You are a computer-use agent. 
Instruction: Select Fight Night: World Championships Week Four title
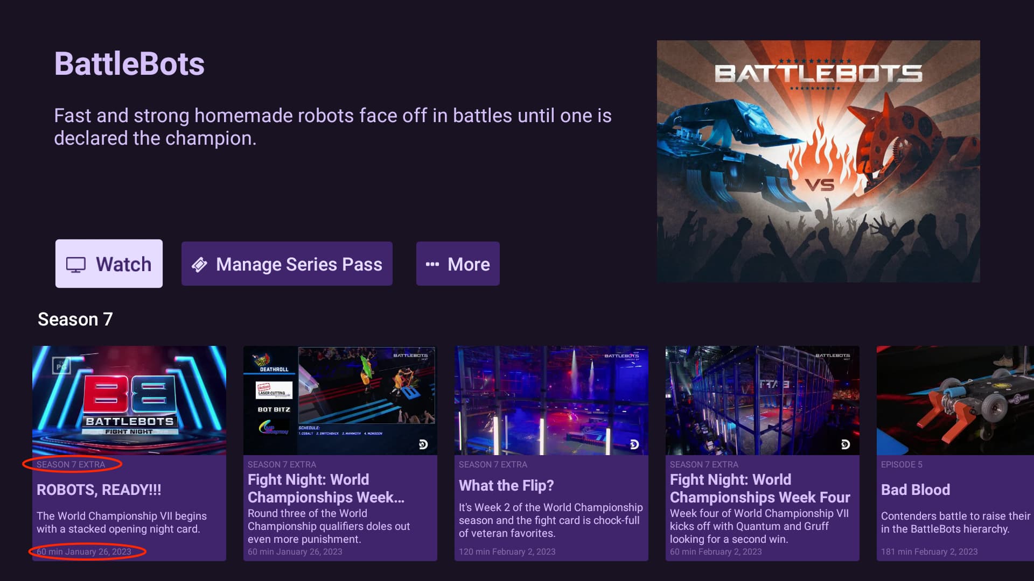point(759,488)
